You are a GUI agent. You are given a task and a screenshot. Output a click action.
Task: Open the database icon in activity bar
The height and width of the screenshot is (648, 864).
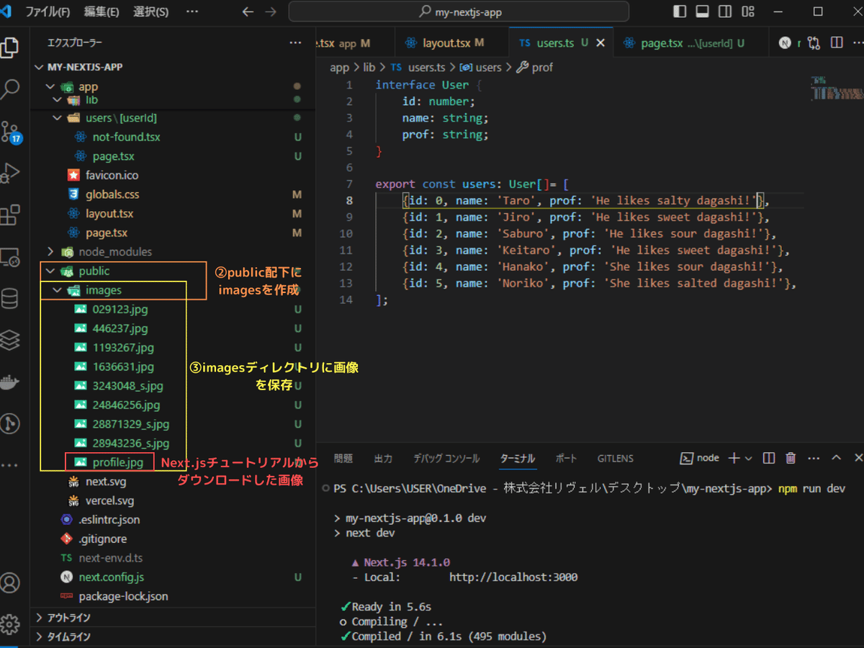[x=10, y=298]
